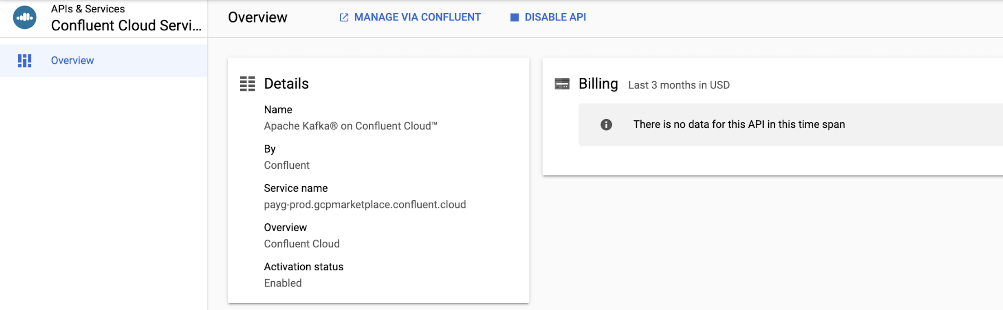Click the blue stop square icon for Disable API
The width and height of the screenshot is (1003, 310).
[514, 18]
